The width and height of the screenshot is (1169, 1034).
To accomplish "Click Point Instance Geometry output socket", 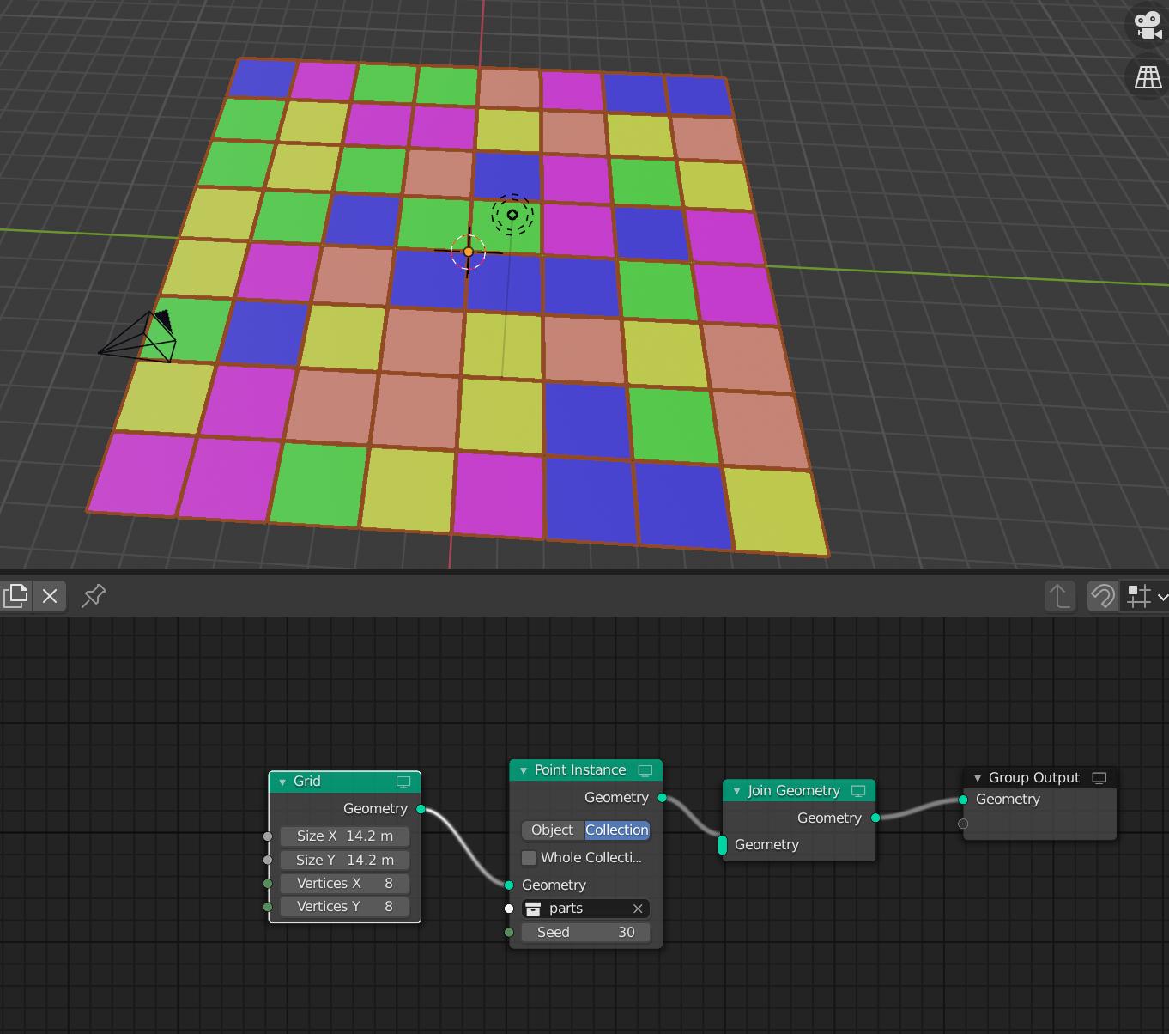I will (662, 798).
